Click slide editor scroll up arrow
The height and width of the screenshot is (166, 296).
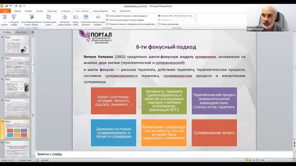click(x=294, y=32)
